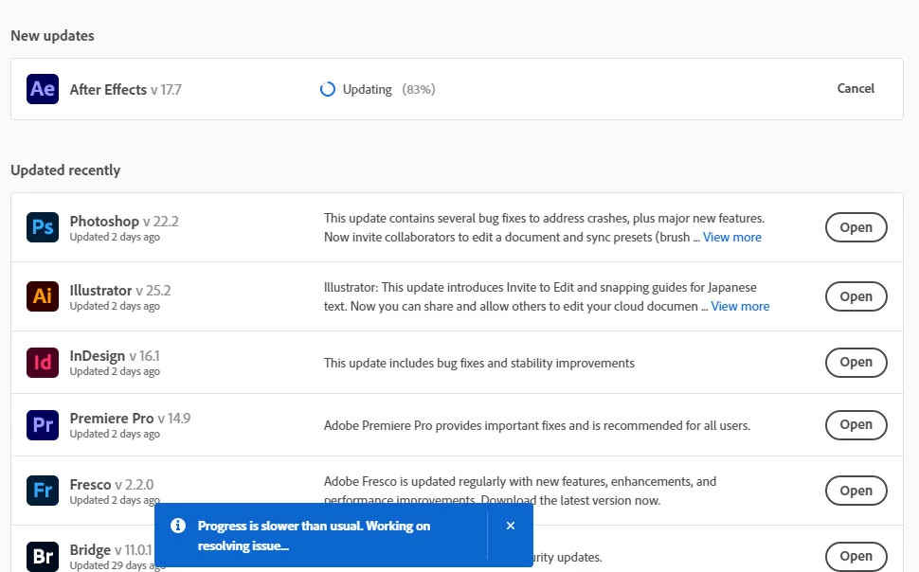Click the info icon in the blue notification
Viewport: 919px width, 572px height.
pos(178,526)
